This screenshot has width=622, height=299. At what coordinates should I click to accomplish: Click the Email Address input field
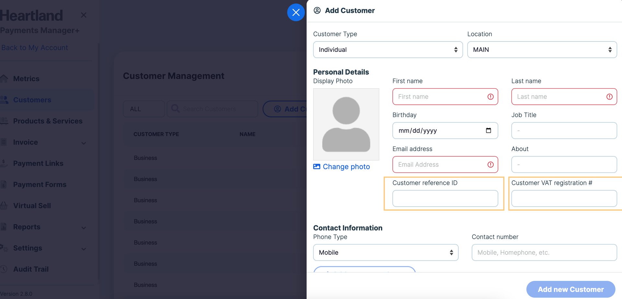pyautogui.click(x=445, y=164)
